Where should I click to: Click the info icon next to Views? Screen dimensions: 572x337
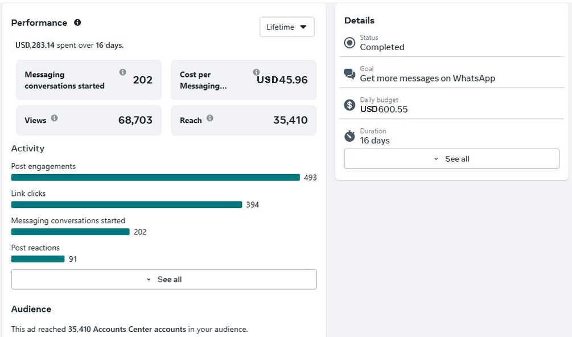[54, 118]
